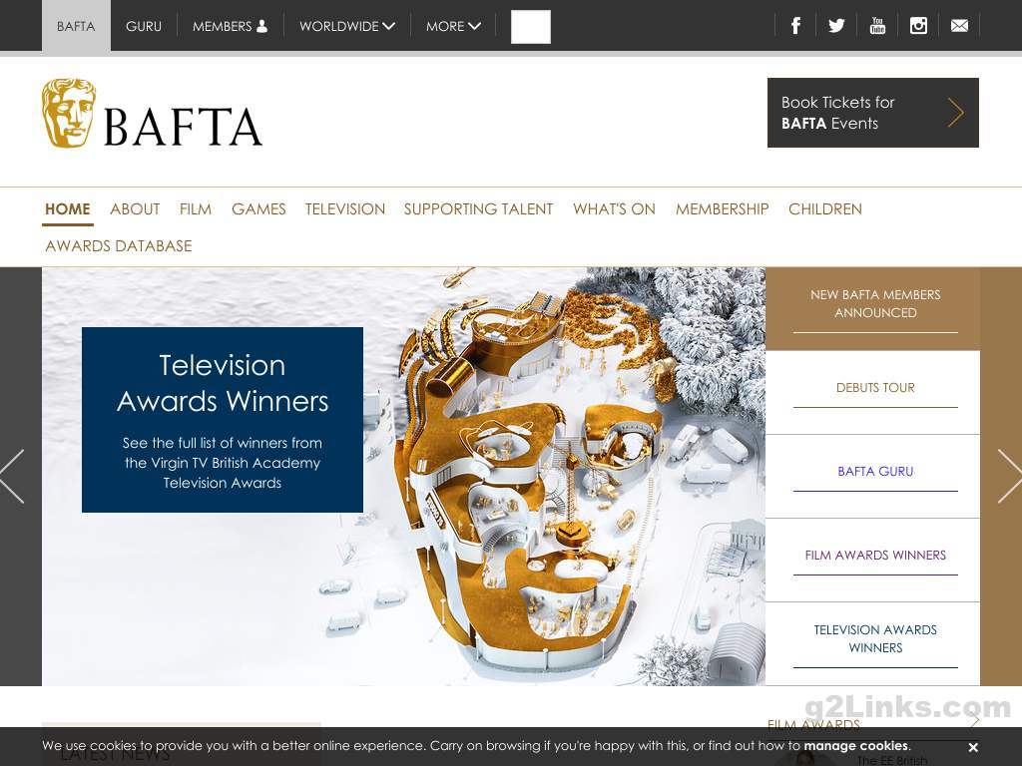Open the Children navigation item
This screenshot has width=1022, height=766.
(x=825, y=209)
